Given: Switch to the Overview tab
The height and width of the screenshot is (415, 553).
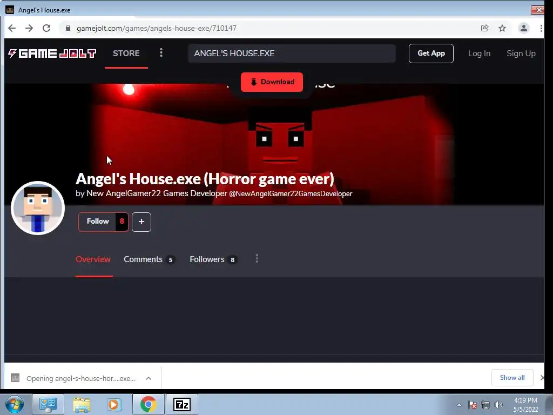Looking at the screenshot, I should click(93, 259).
